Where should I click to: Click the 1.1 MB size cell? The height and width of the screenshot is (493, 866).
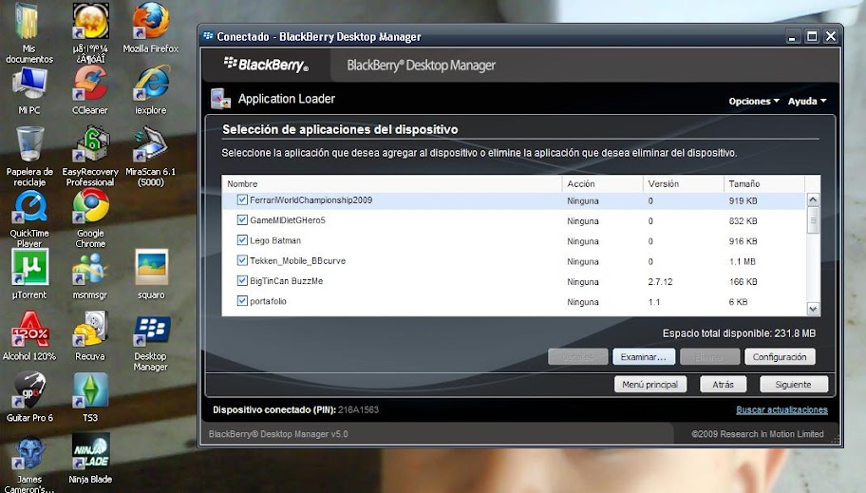coord(743,261)
